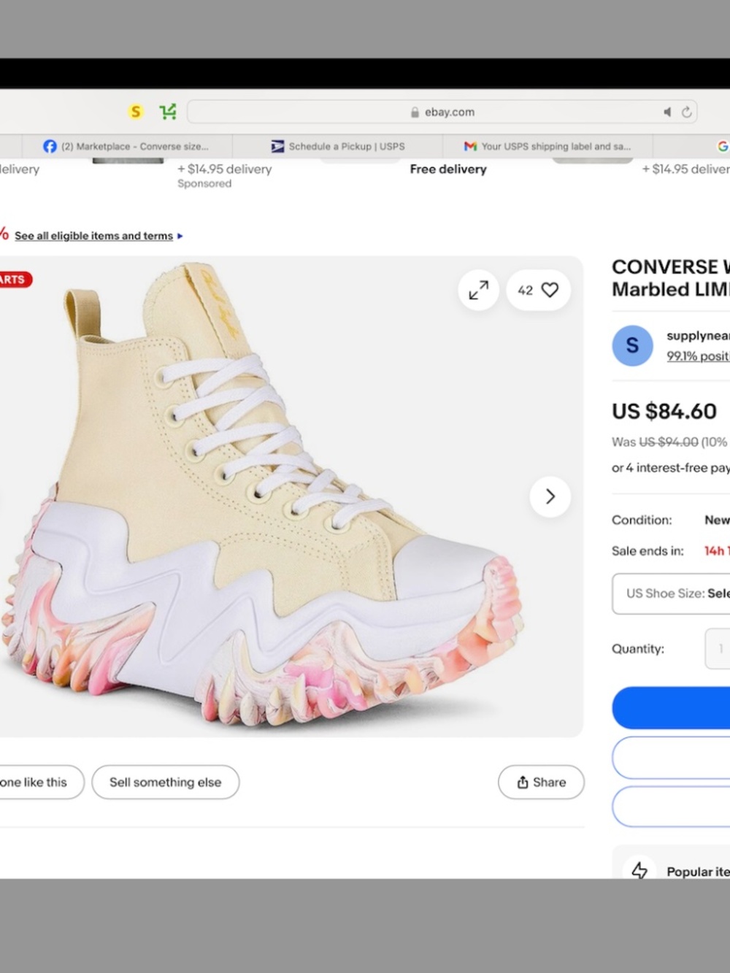Viewport: 730px width, 973px height.
Task: Click the yellow S extension icon in toolbar
Action: coord(136,112)
